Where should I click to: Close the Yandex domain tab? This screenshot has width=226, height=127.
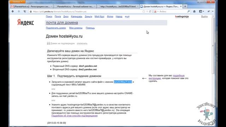[x=181, y=6]
